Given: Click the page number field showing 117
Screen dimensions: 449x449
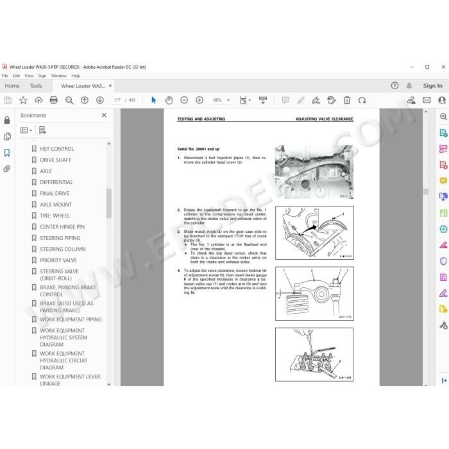Looking at the screenshot, I should tap(117, 100).
